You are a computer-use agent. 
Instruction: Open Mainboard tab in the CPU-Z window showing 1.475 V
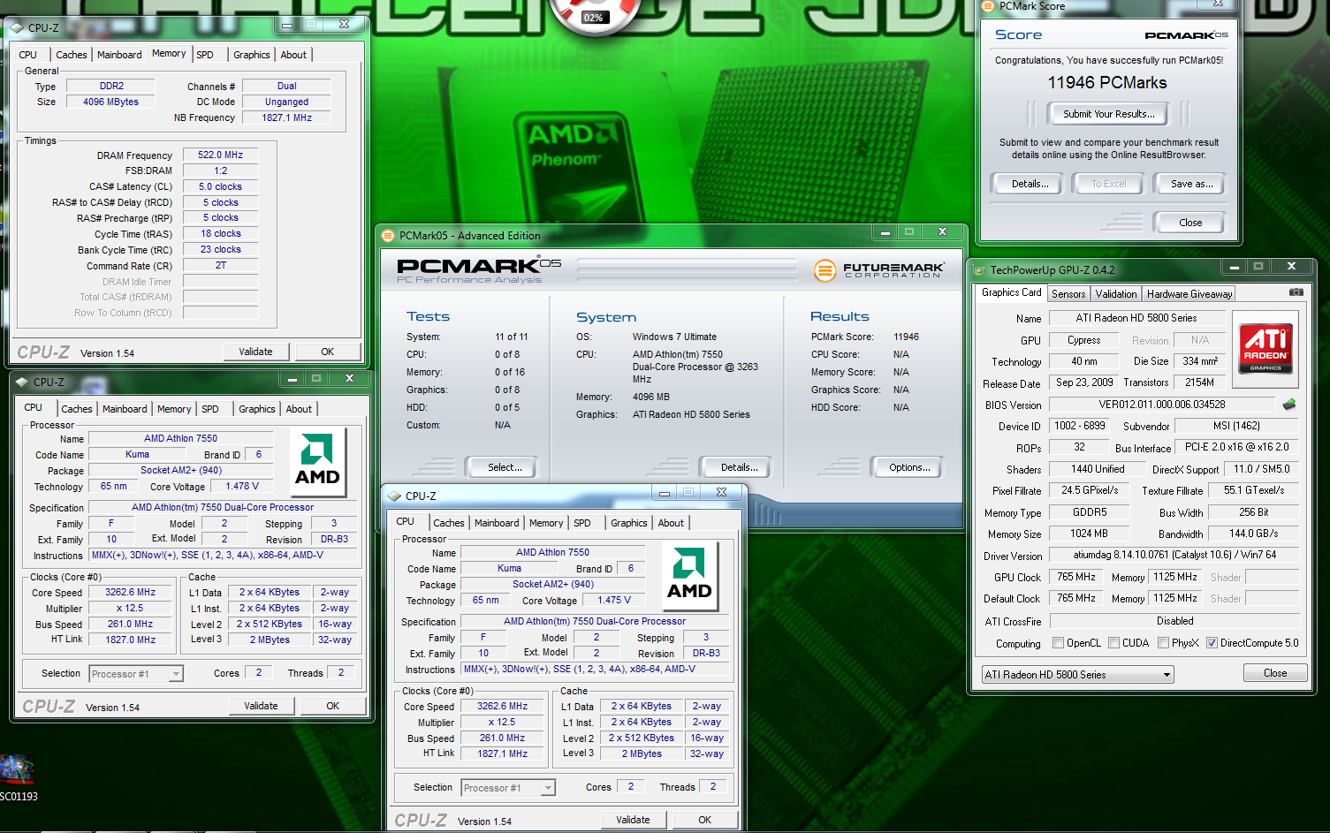[497, 523]
